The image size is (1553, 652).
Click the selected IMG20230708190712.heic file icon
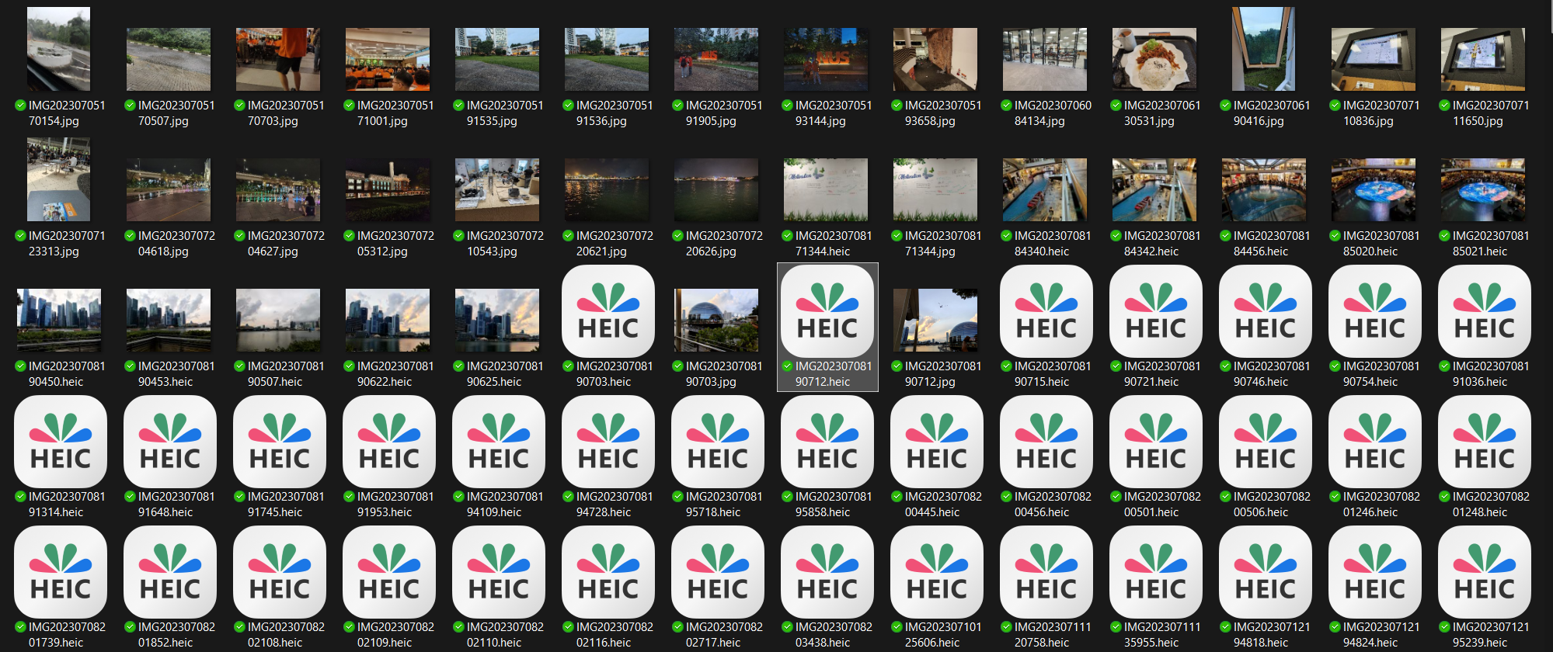[827, 312]
